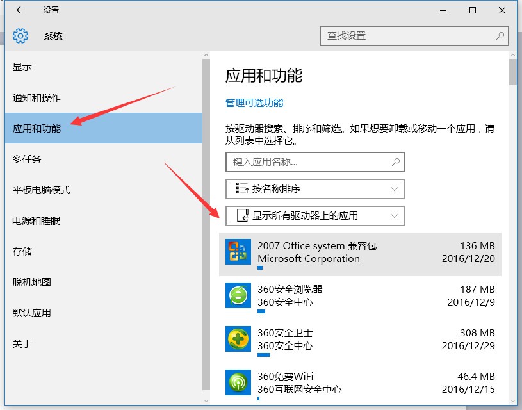Click the magnifier icon in app name search
The width and height of the screenshot is (522, 410).
pyautogui.click(x=396, y=162)
